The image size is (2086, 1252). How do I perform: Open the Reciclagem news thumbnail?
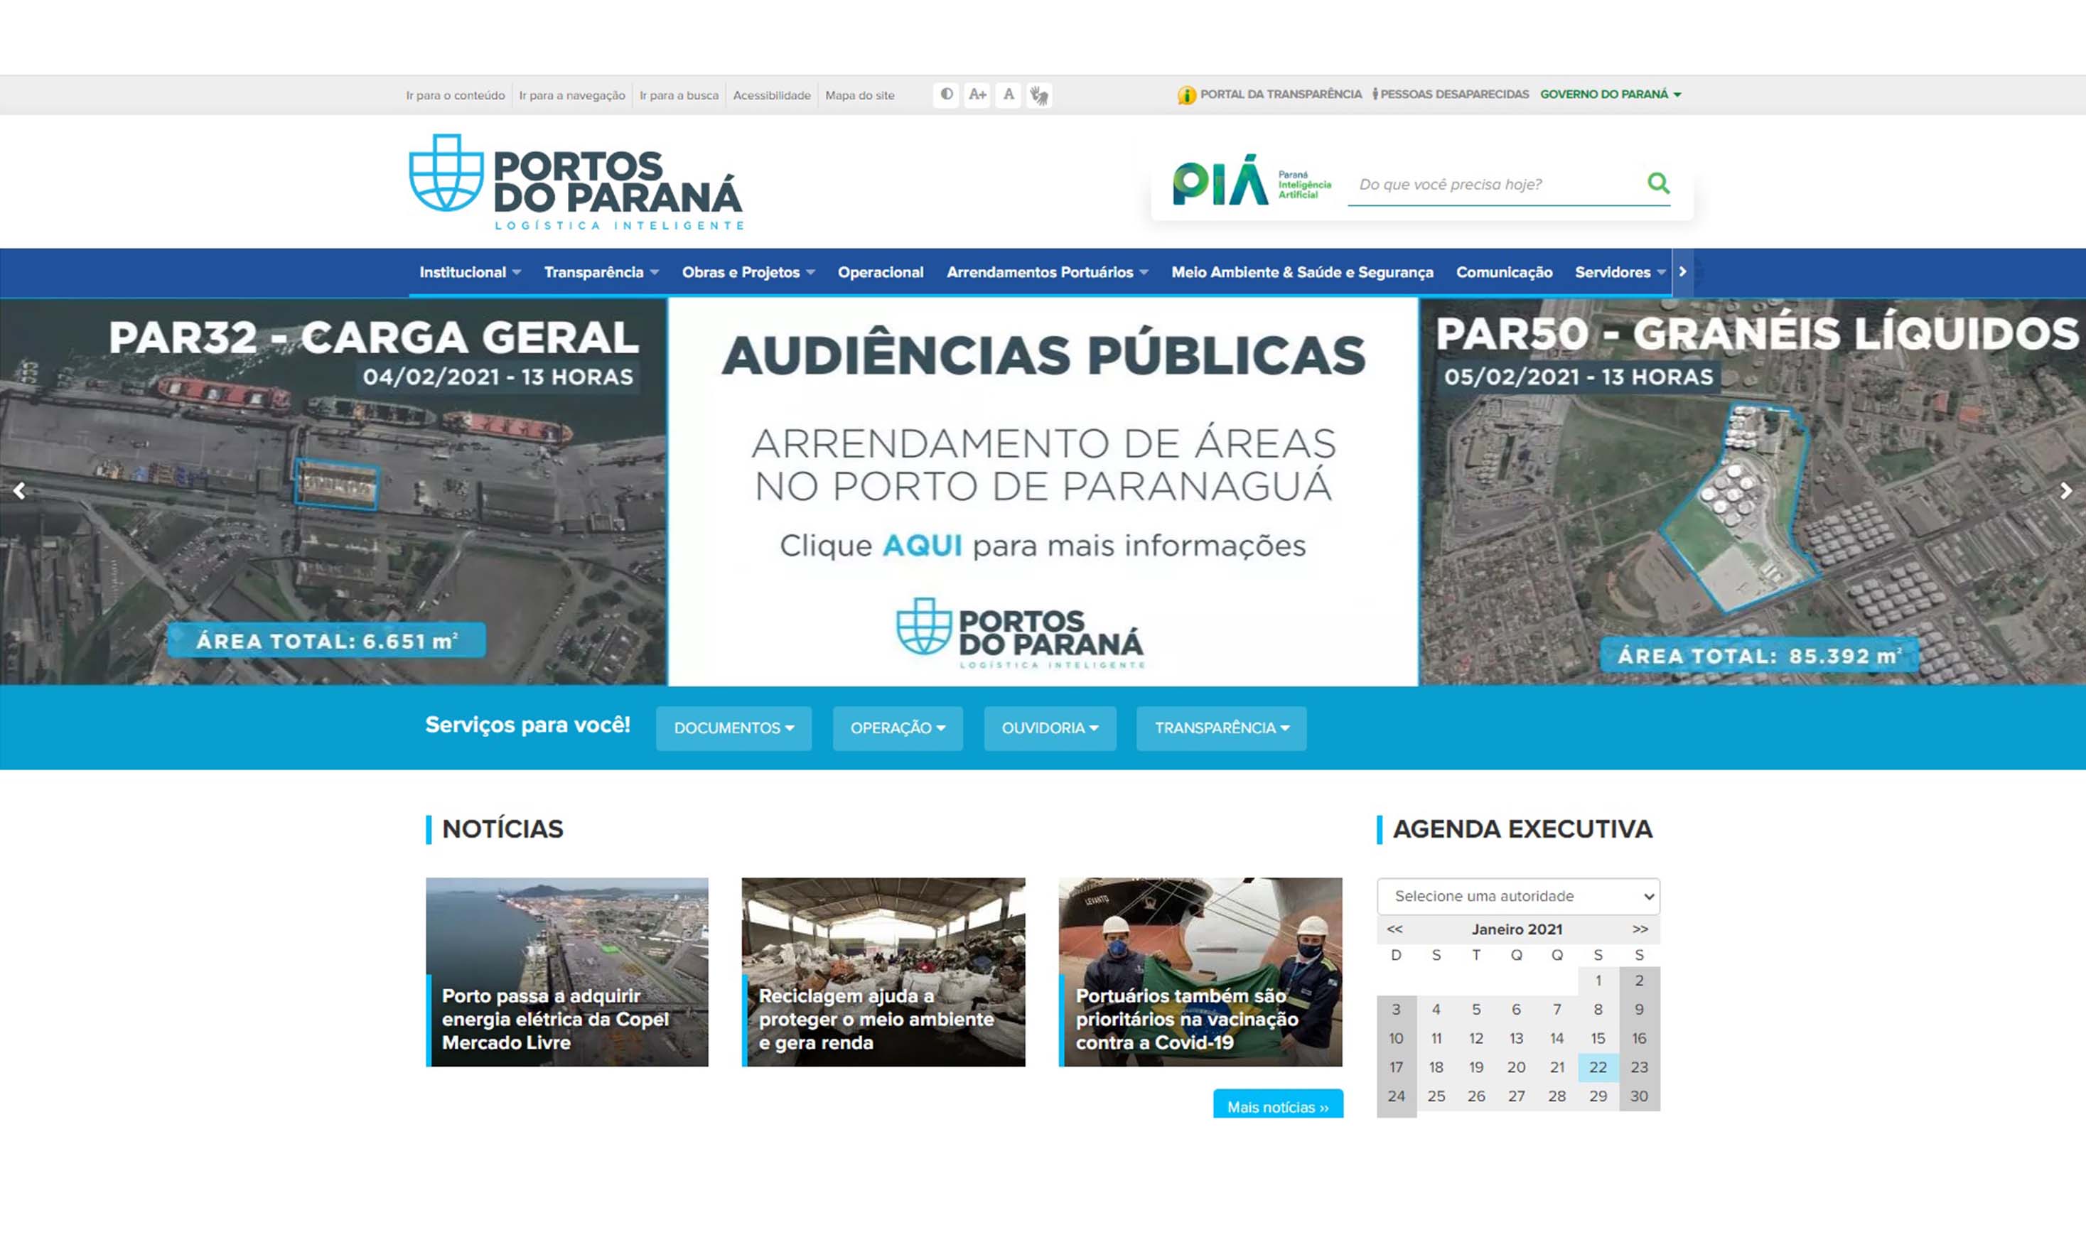(883, 972)
